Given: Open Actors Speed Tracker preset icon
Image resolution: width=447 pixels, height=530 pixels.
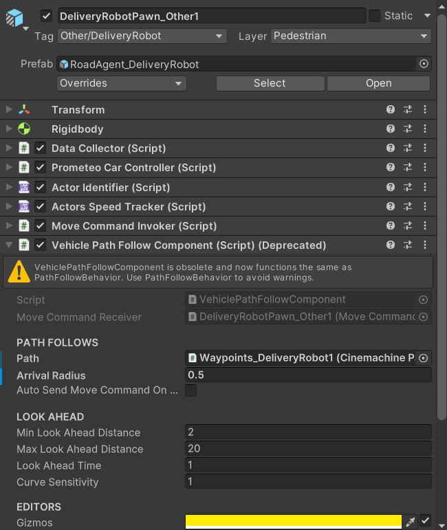Looking at the screenshot, I should tap(408, 206).
